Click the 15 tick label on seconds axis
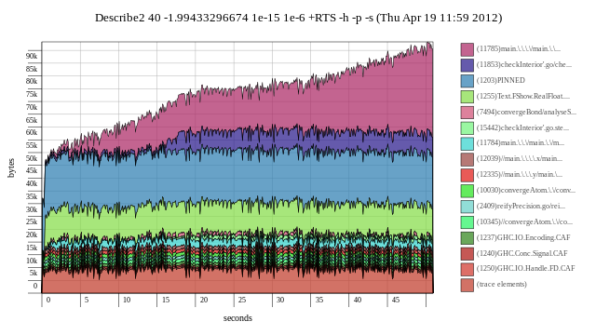 [x=166, y=300]
